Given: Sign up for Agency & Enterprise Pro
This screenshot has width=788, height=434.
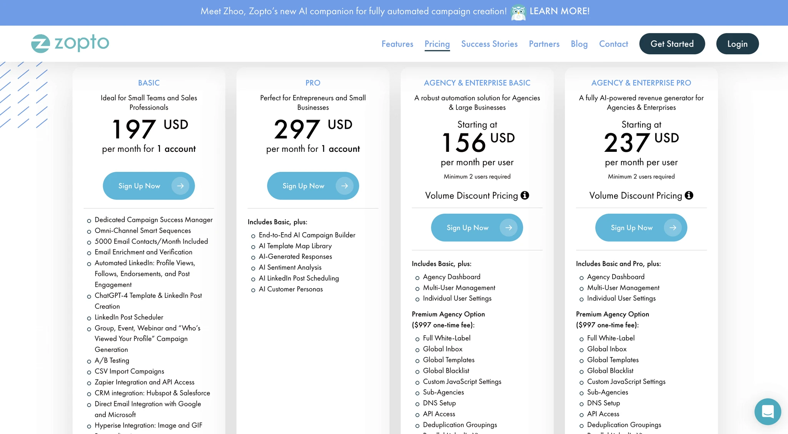Looking at the screenshot, I should coord(641,228).
